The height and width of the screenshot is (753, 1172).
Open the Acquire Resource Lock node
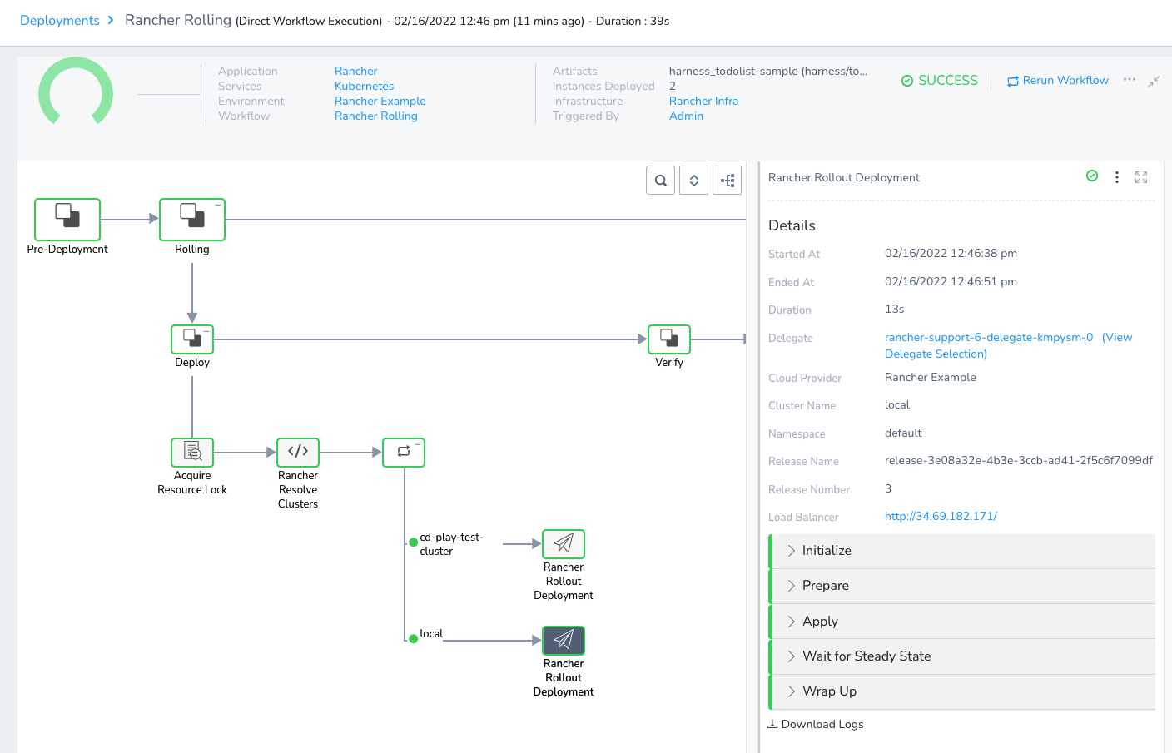[x=192, y=453]
